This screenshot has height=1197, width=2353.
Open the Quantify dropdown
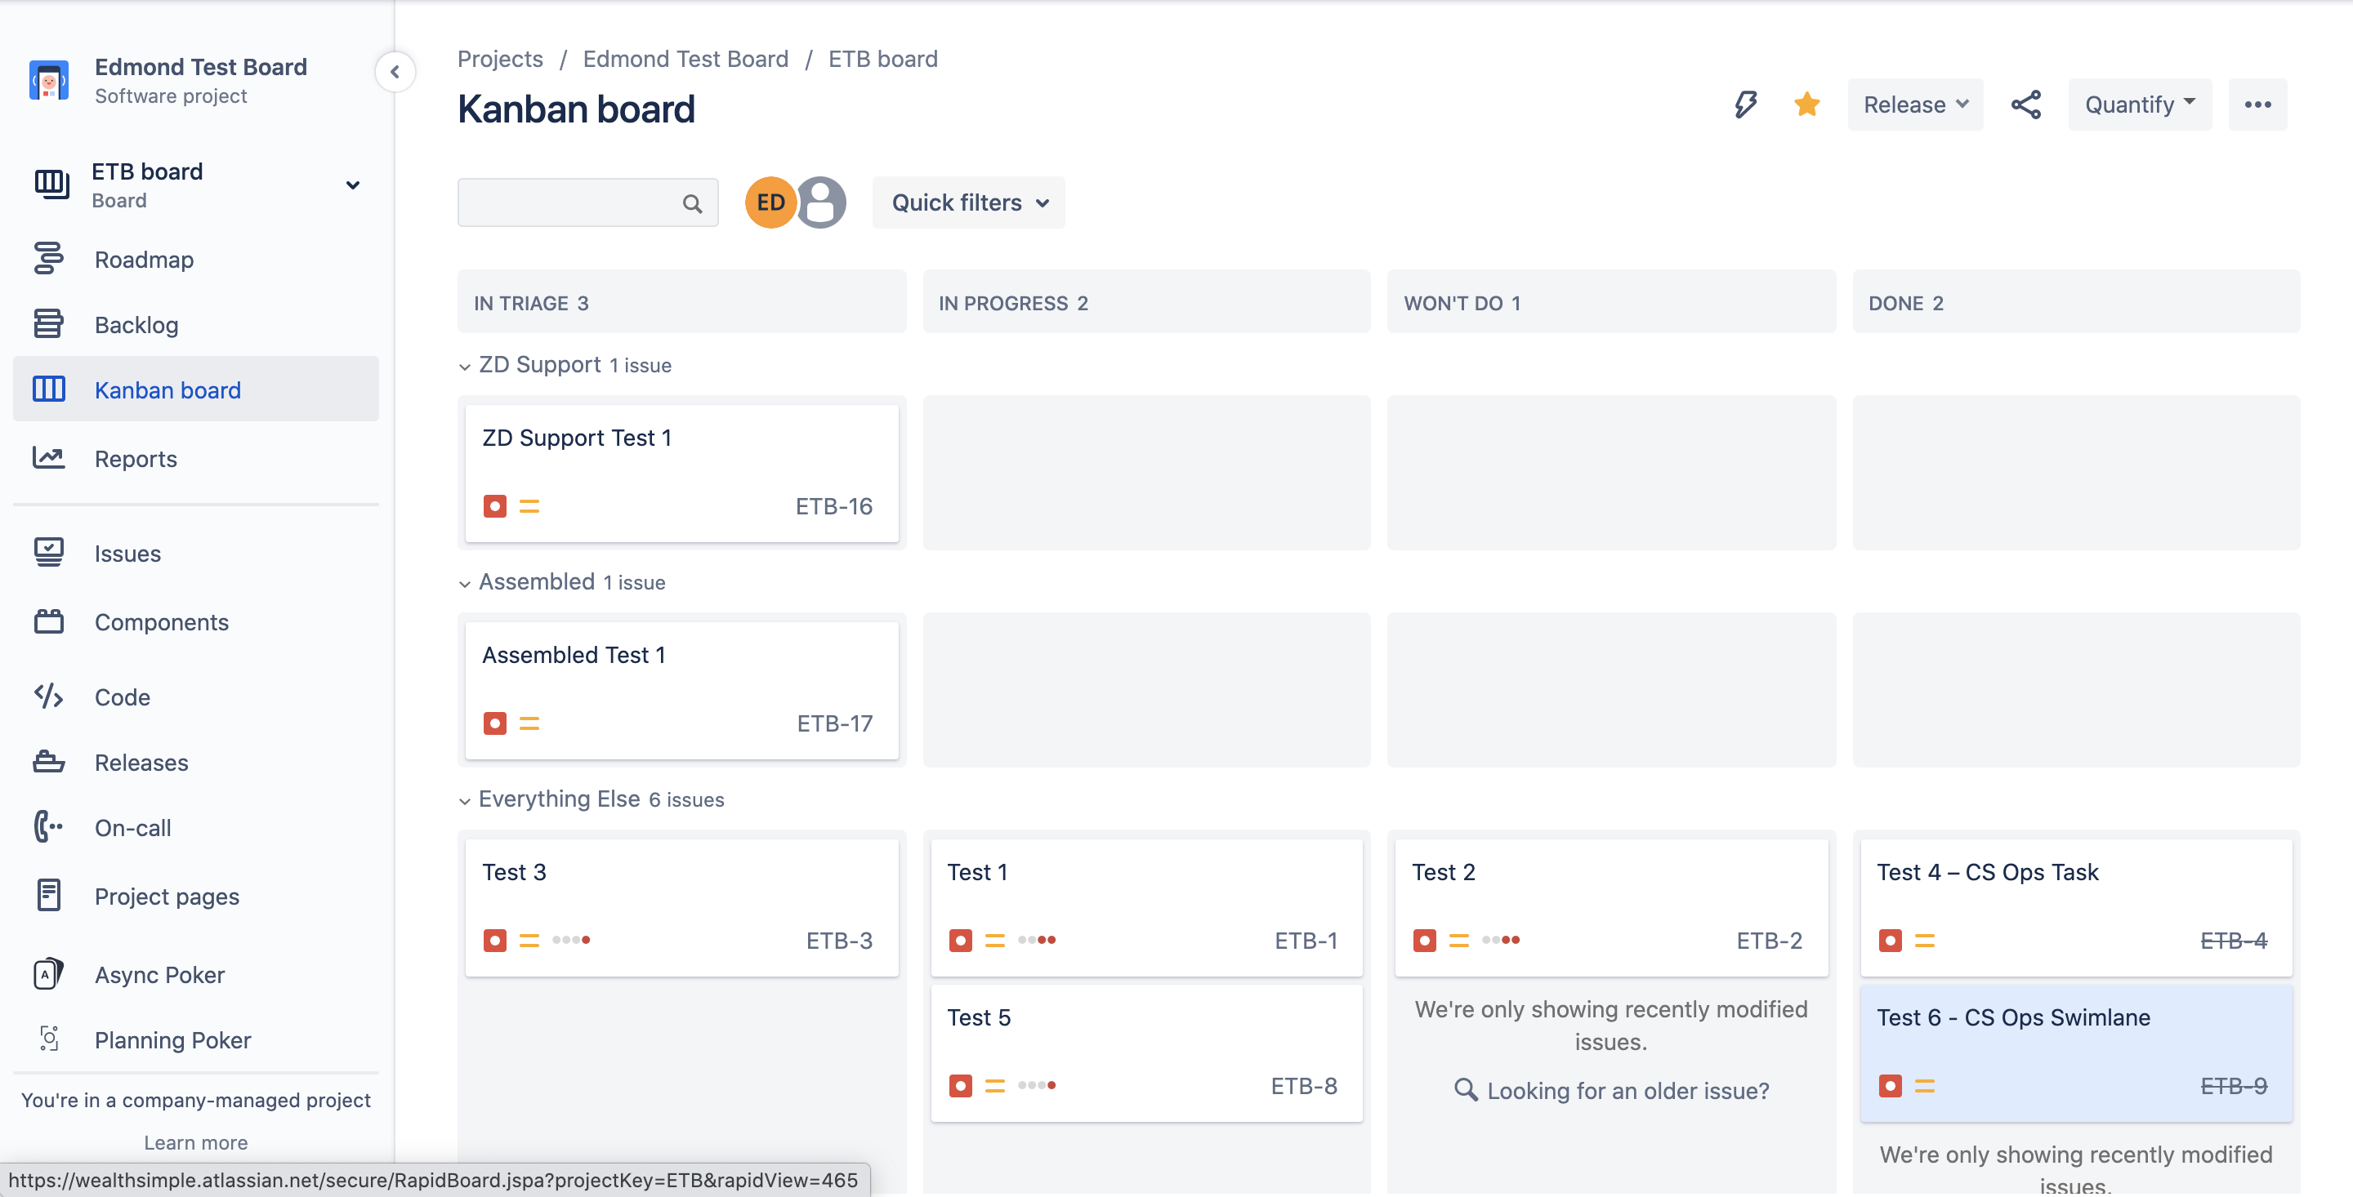pyautogui.click(x=2139, y=104)
